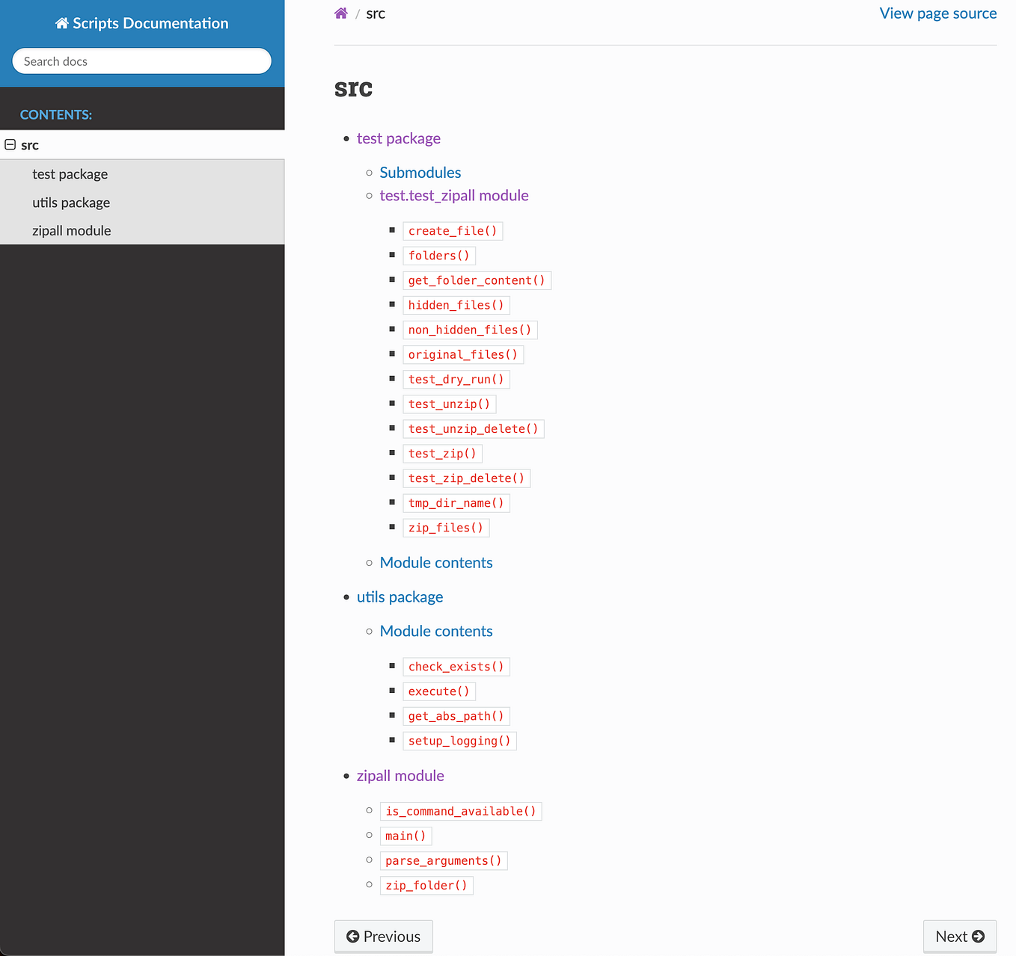Click the circled back arrow in Previous button
The height and width of the screenshot is (956, 1016).
(353, 936)
